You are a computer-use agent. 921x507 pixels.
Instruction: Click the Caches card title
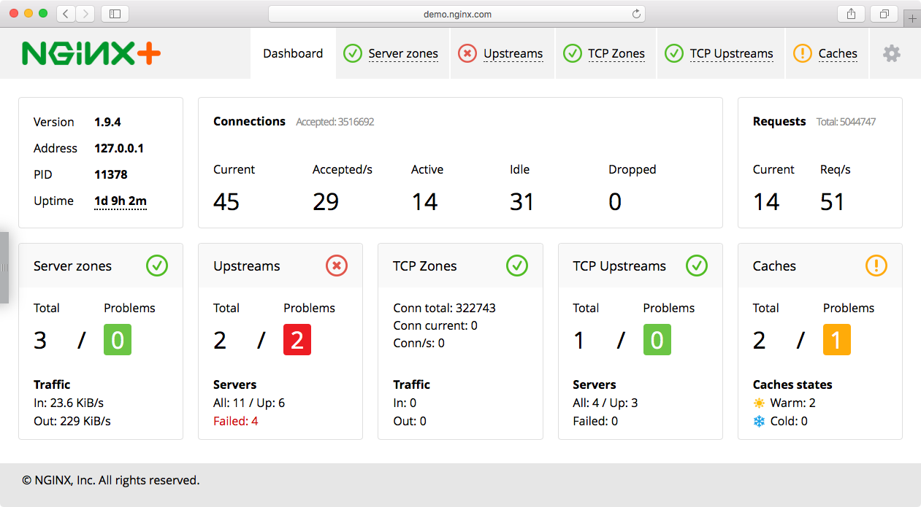coord(774,266)
